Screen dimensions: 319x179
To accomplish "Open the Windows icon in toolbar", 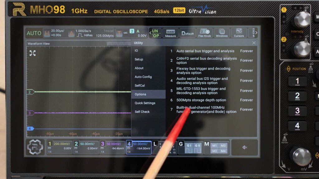I will tap(221, 33).
